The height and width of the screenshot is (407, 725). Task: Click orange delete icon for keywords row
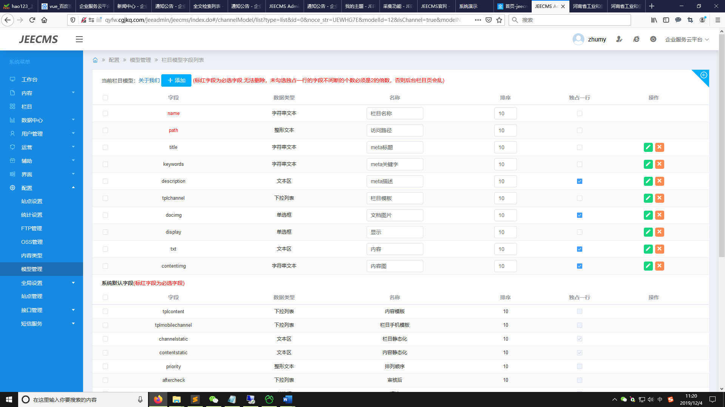pos(659,164)
